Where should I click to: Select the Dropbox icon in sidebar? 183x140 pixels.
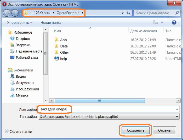(12, 39)
